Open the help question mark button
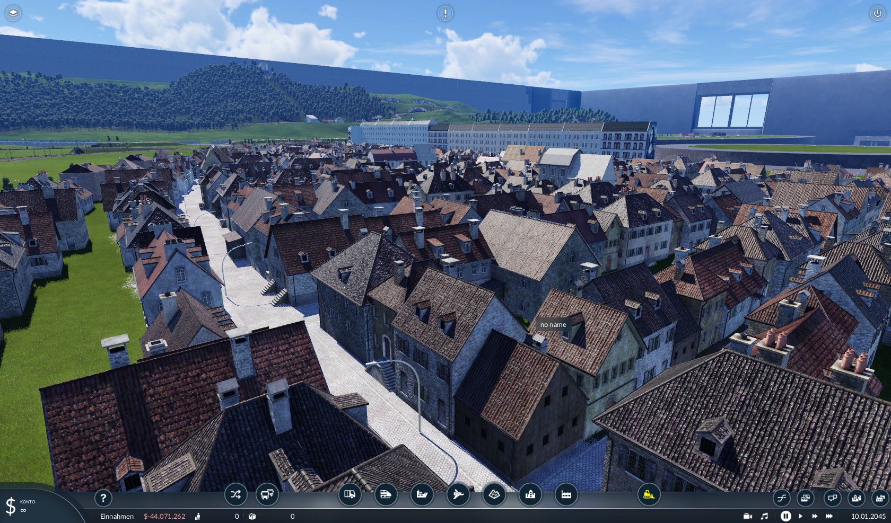Screen dimensions: 891x523 (x=103, y=498)
